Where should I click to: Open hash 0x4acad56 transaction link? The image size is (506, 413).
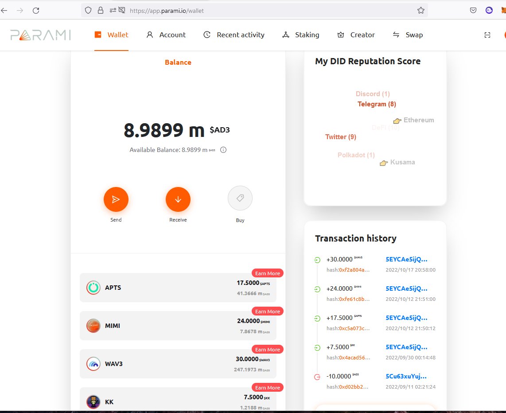point(354,358)
